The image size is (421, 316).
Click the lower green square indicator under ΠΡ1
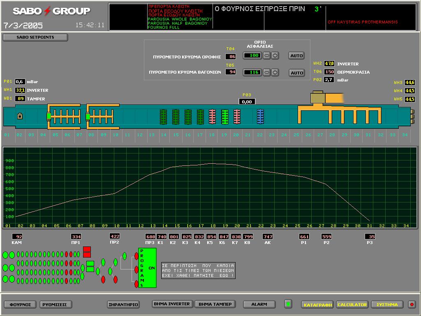coord(90,269)
